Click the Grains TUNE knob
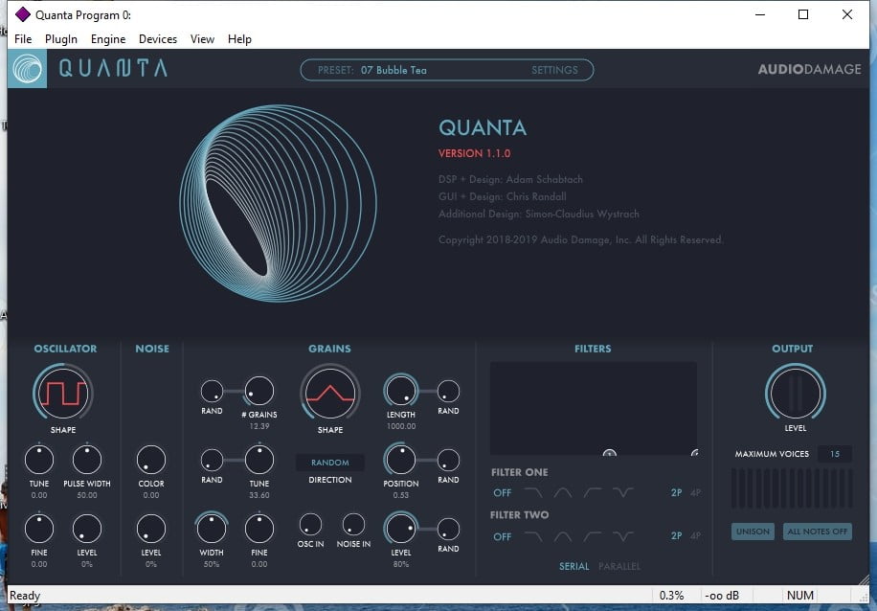Viewport: 877px width, 611px height. pos(259,460)
